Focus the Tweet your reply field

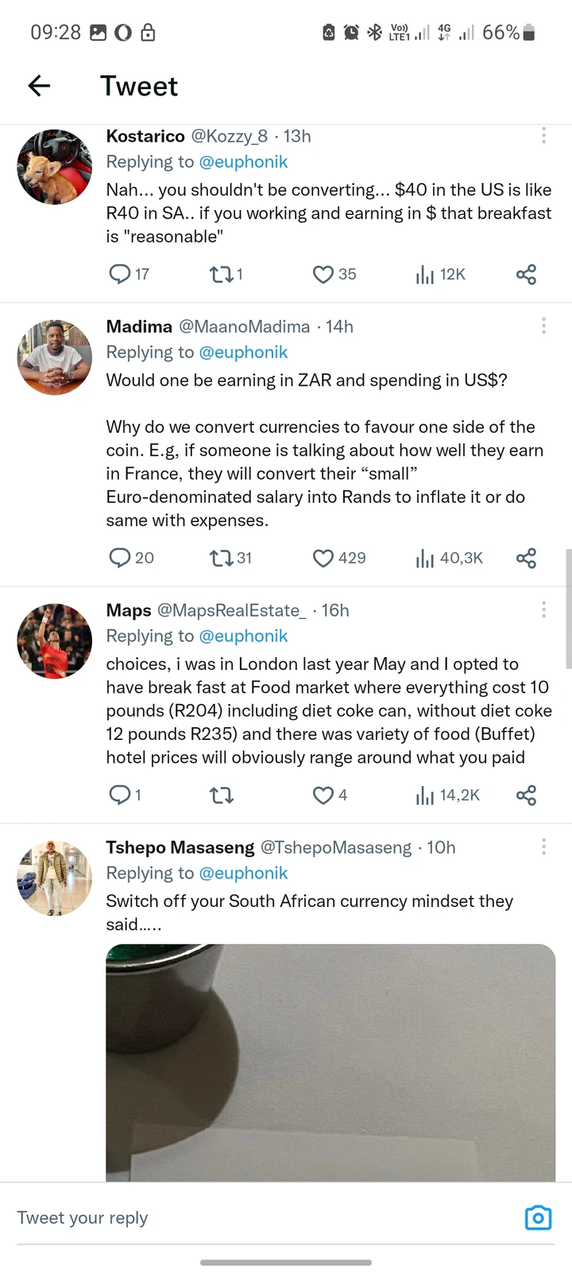(x=262, y=1218)
